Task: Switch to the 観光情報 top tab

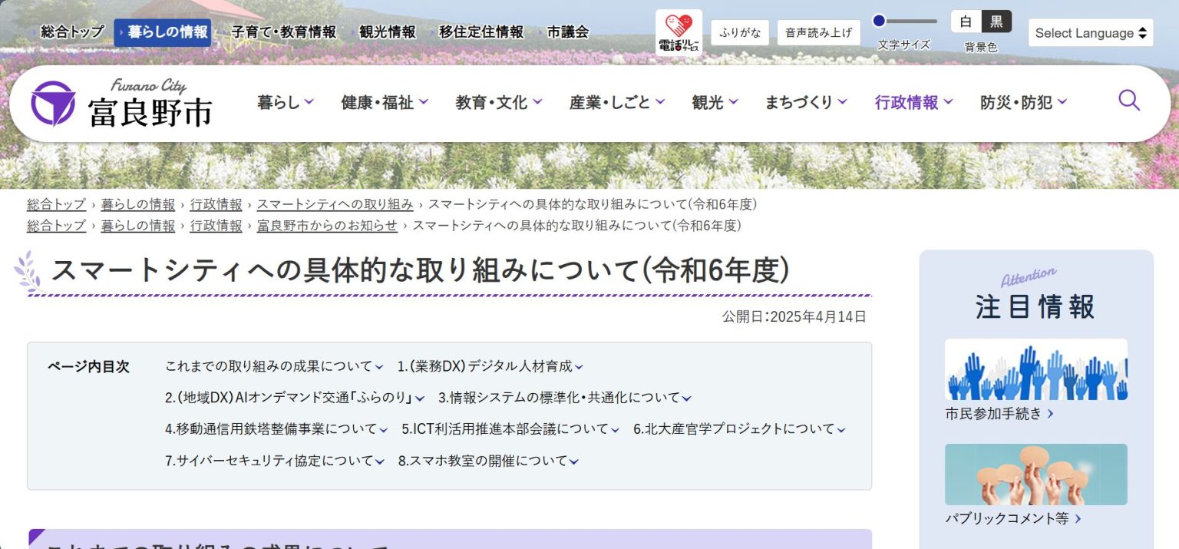Action: (387, 32)
